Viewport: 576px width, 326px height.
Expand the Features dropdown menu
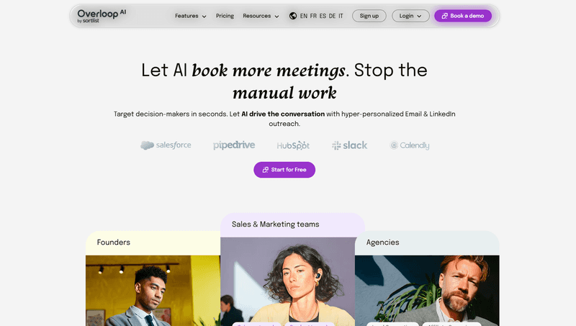(x=190, y=16)
